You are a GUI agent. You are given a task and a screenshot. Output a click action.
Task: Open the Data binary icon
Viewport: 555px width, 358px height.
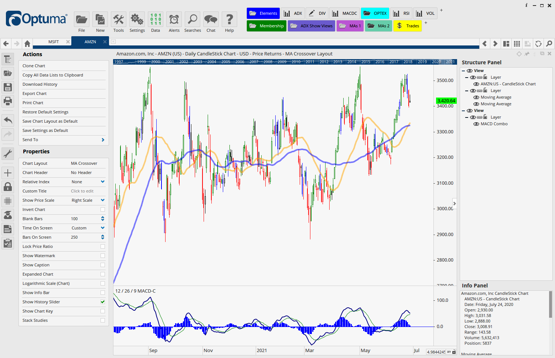(x=156, y=19)
